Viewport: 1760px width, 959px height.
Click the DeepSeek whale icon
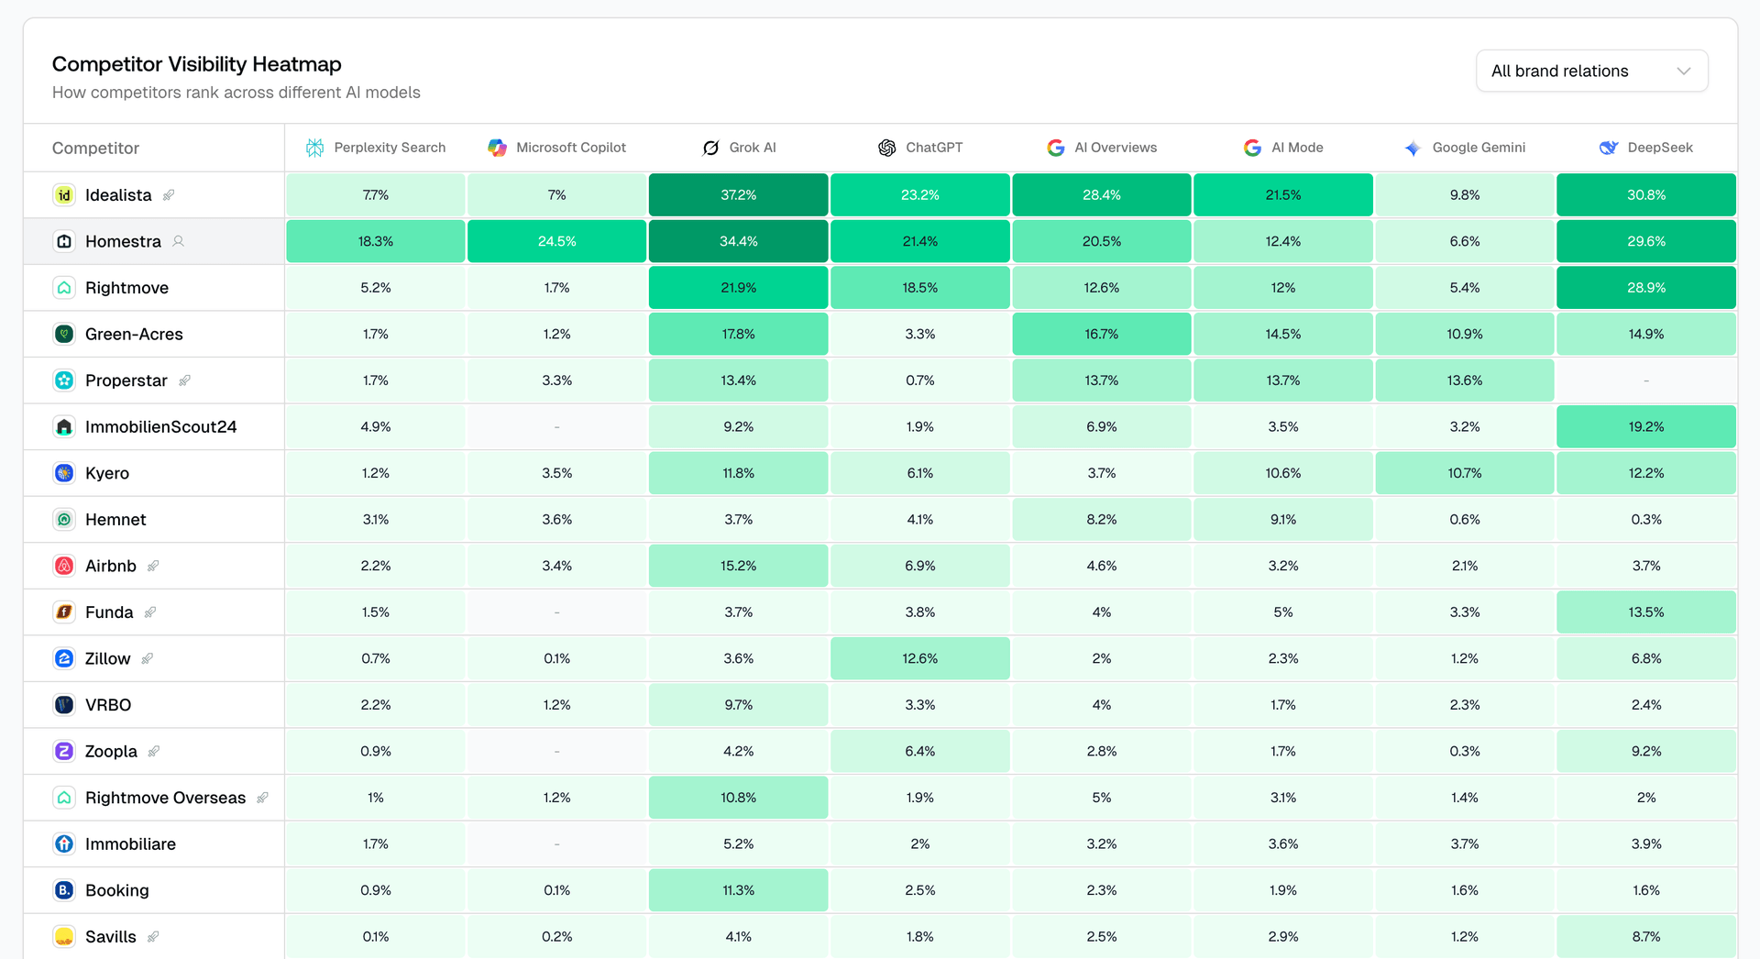(x=1608, y=147)
